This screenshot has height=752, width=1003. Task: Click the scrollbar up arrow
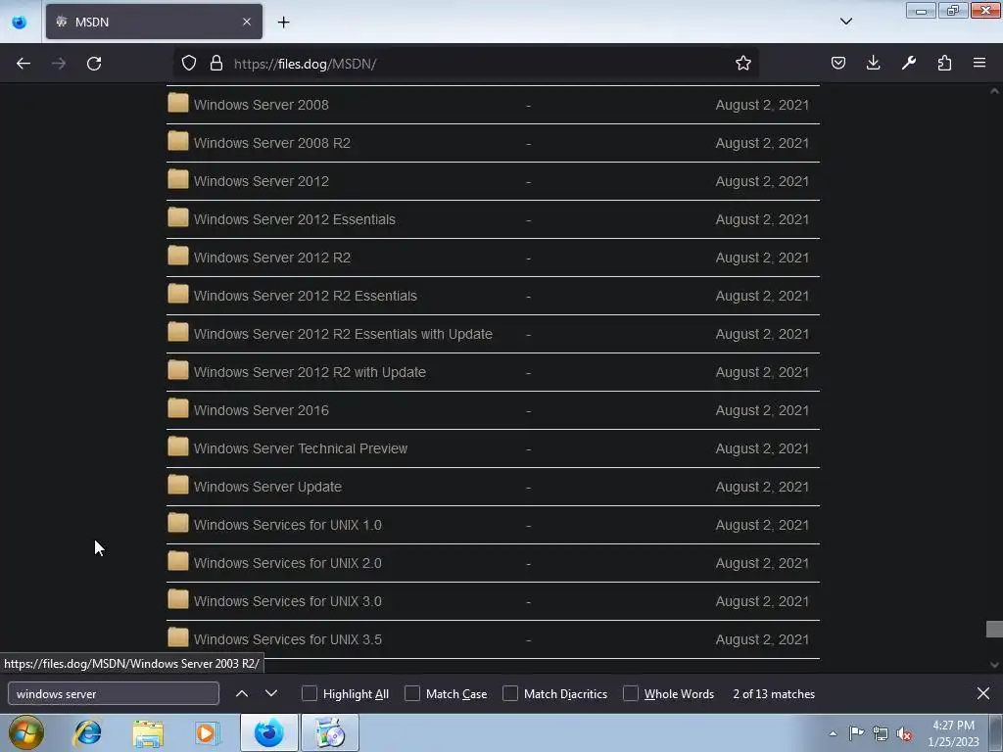(994, 91)
